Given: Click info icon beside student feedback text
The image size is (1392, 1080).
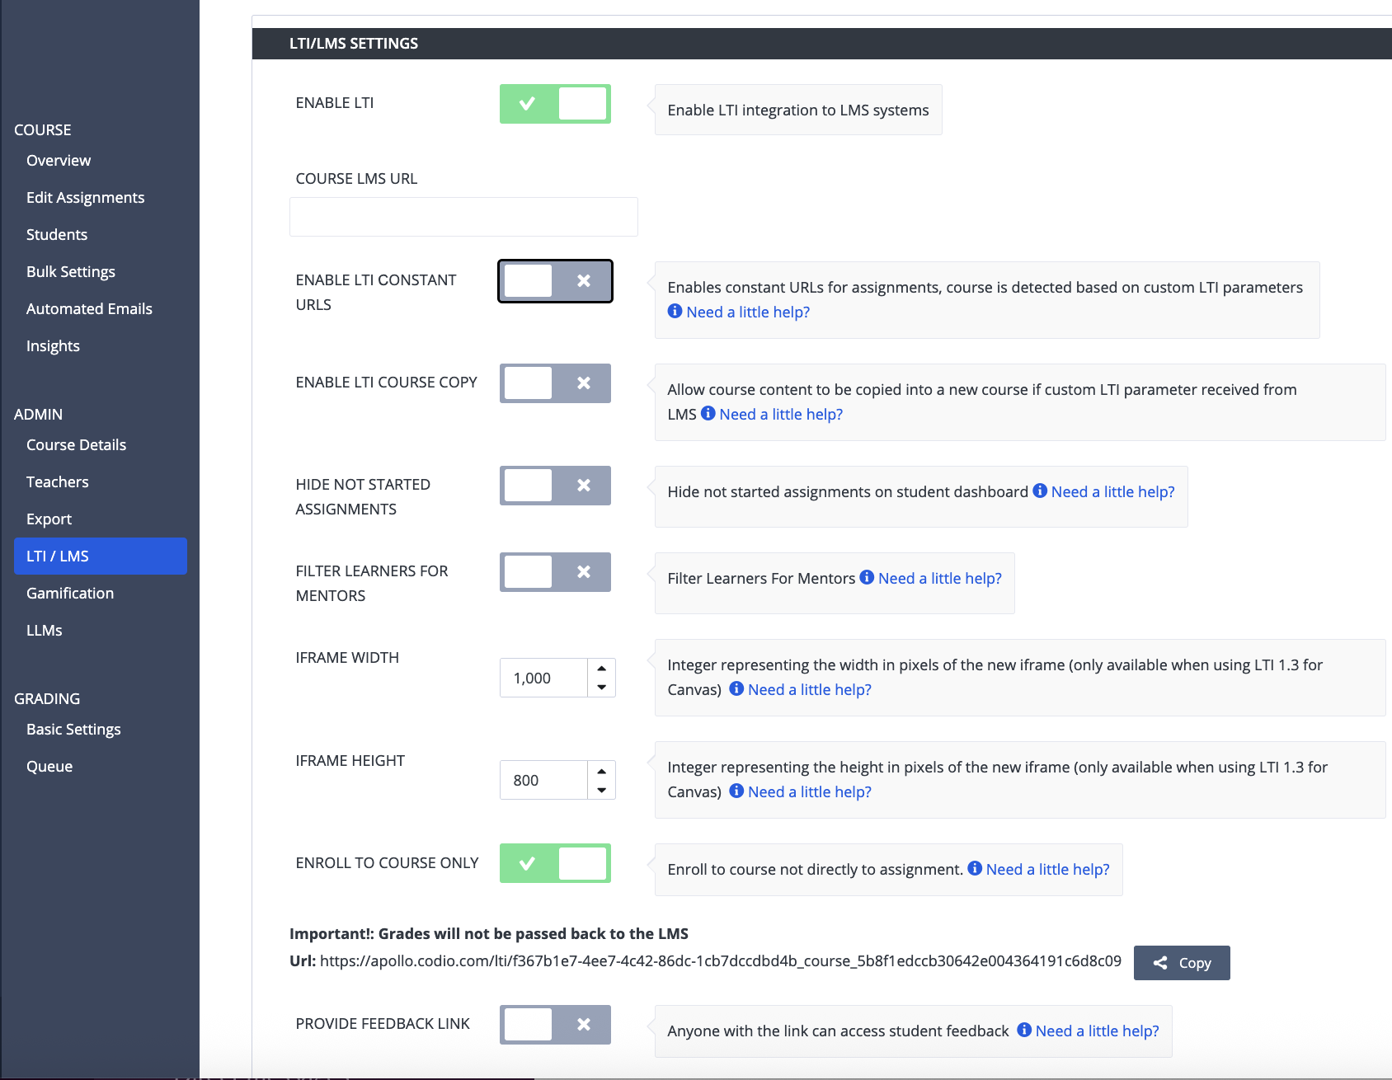Looking at the screenshot, I should coord(1024,1030).
